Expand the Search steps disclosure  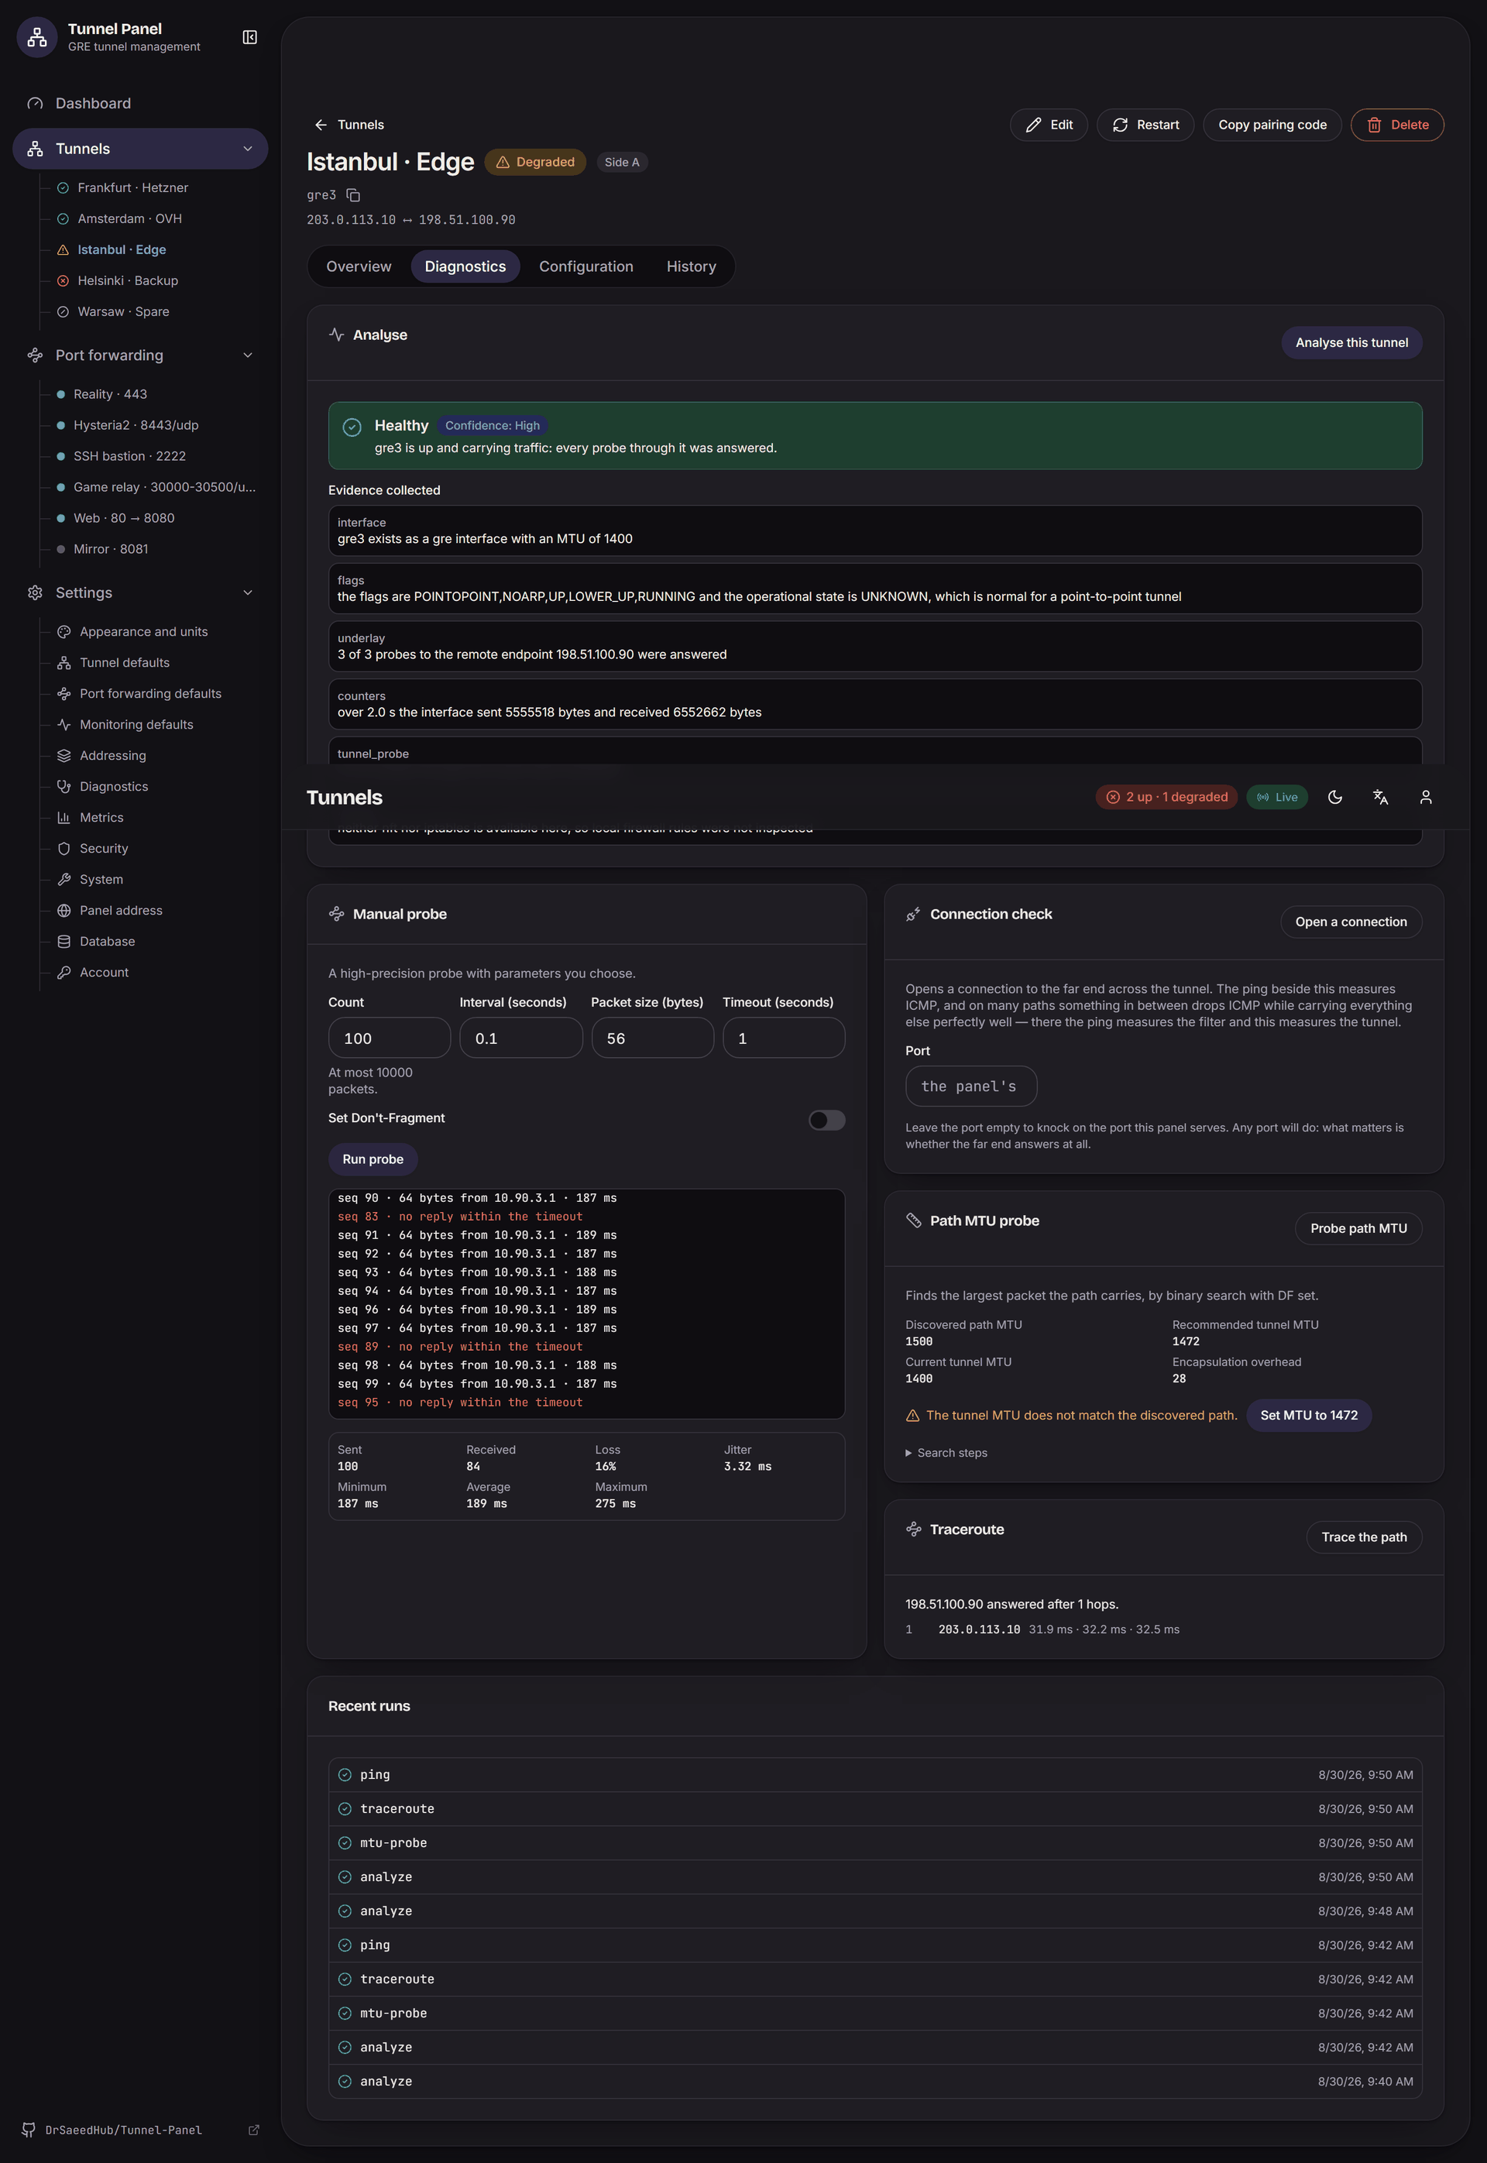click(946, 1453)
